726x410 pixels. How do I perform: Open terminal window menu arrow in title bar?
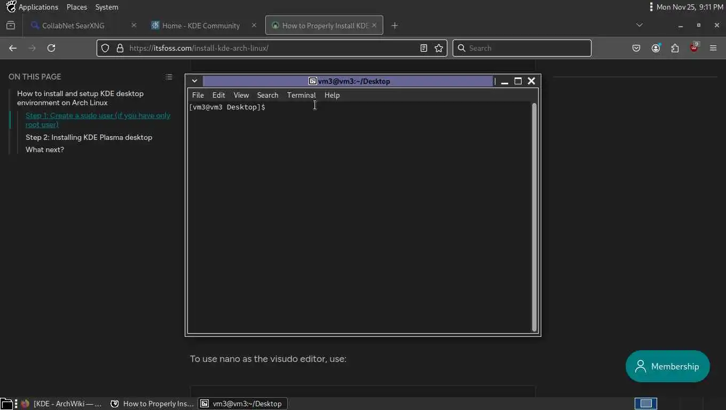[195, 81]
